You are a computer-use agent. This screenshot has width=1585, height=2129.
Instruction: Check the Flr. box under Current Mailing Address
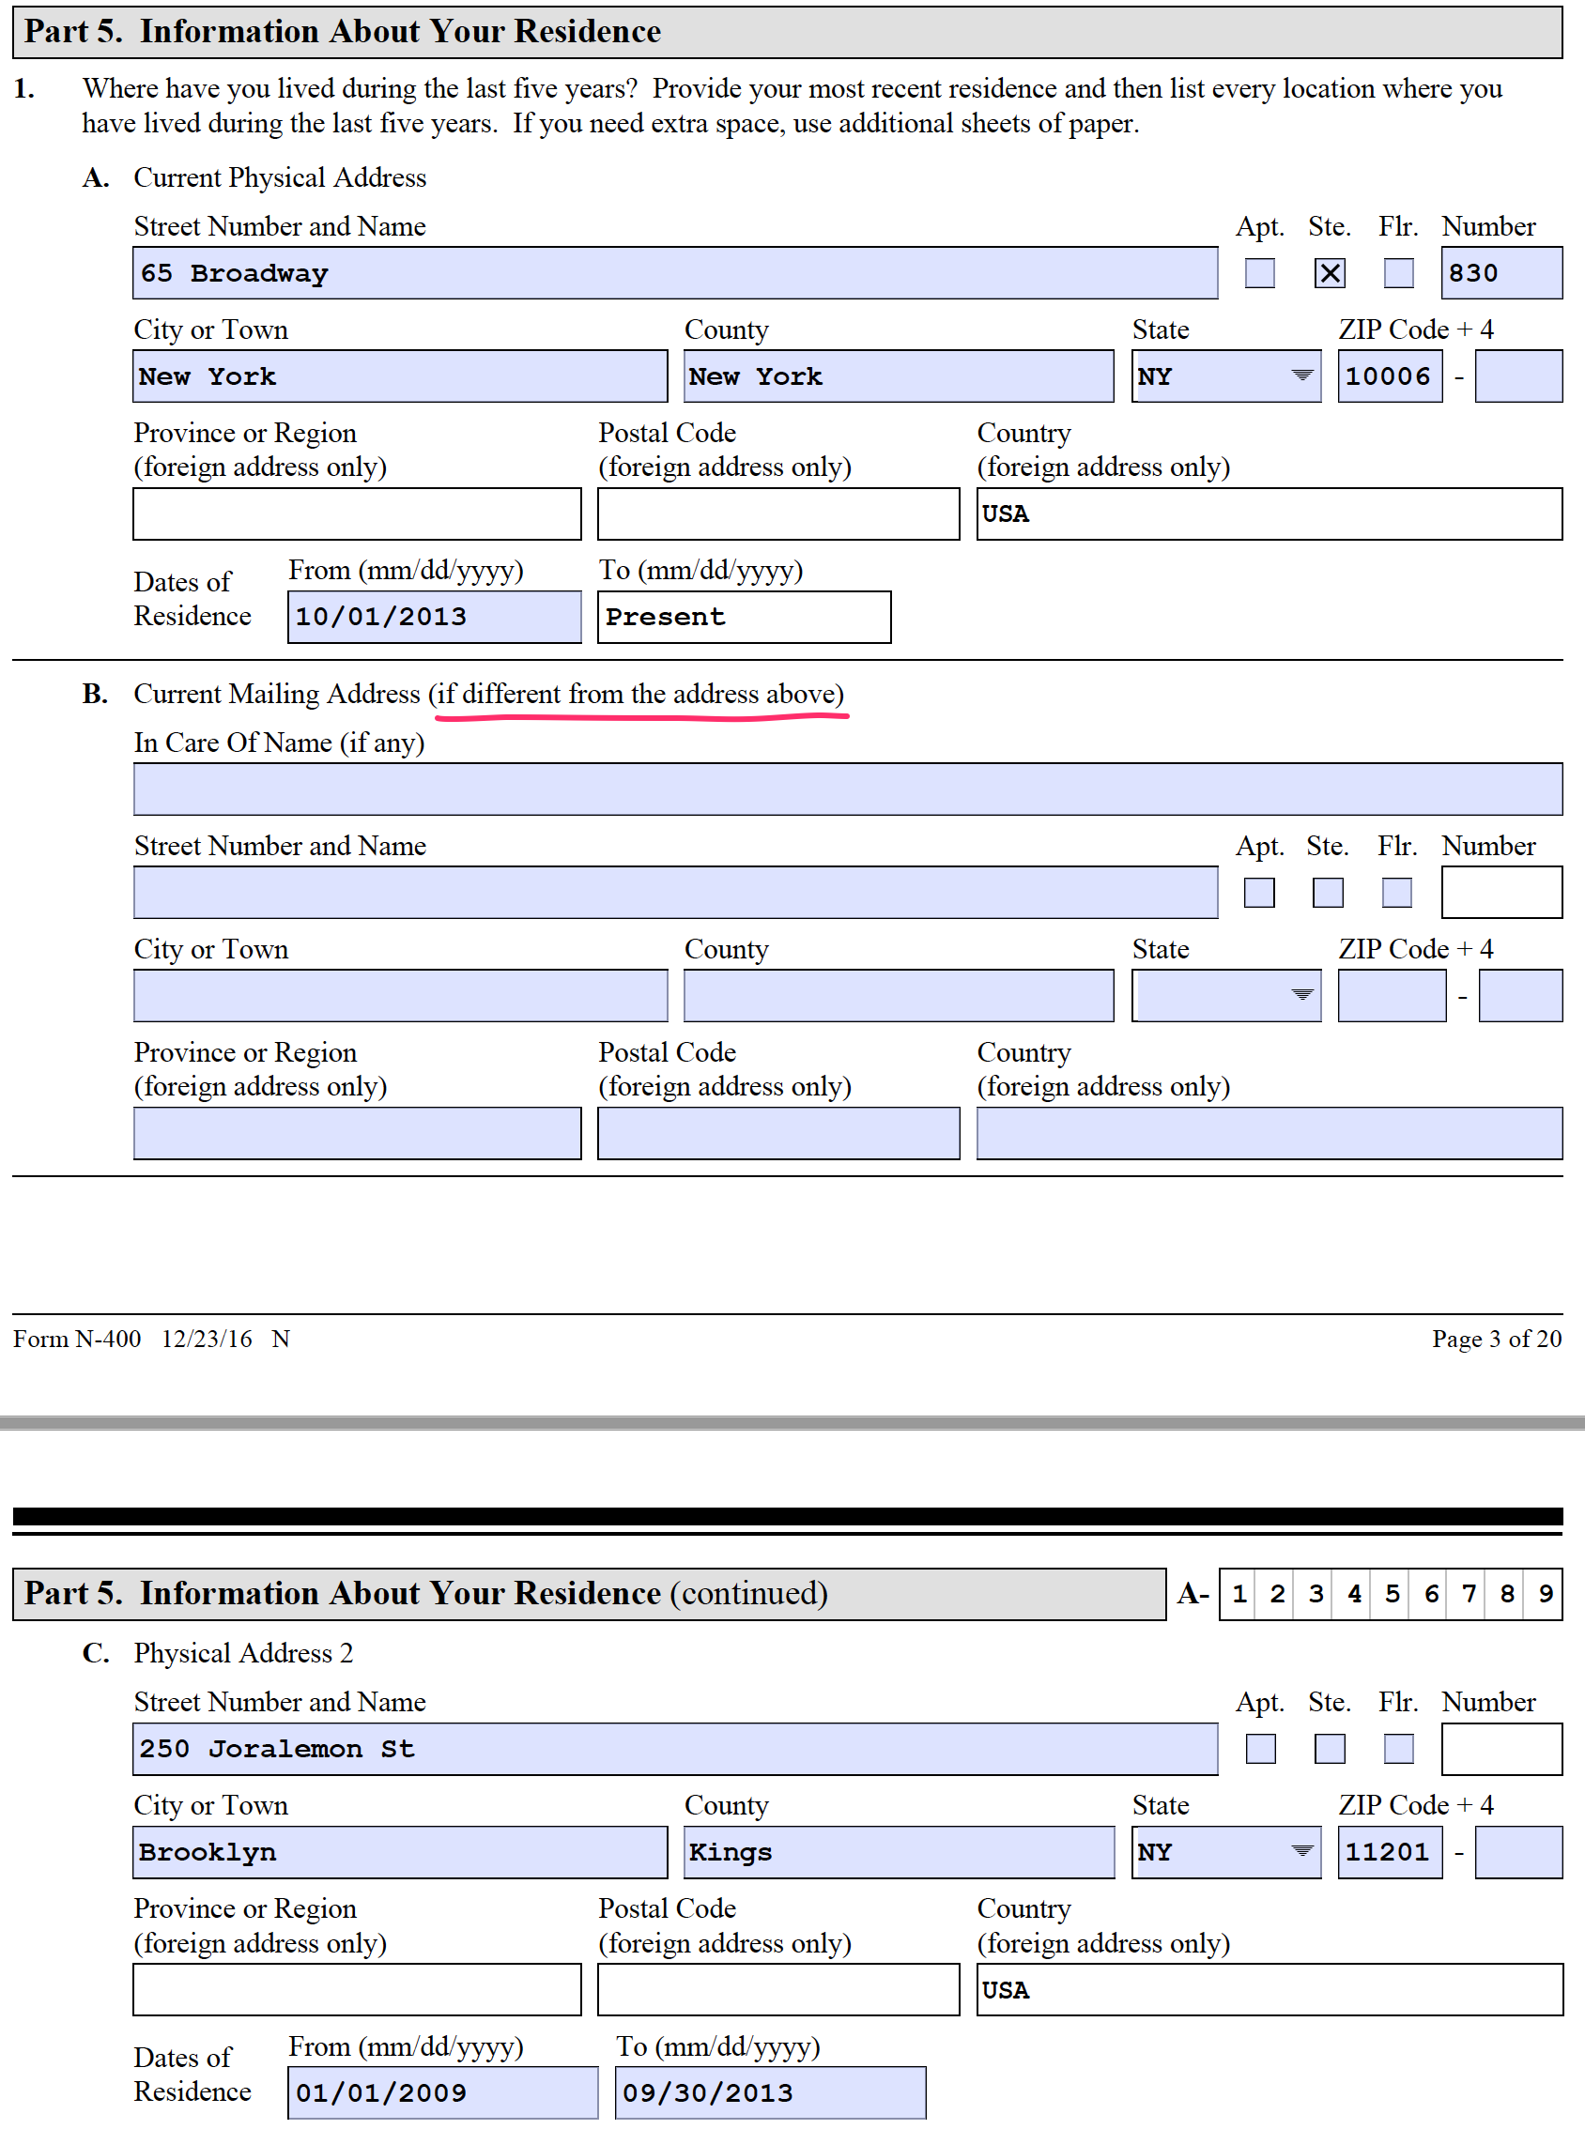coord(1396,893)
